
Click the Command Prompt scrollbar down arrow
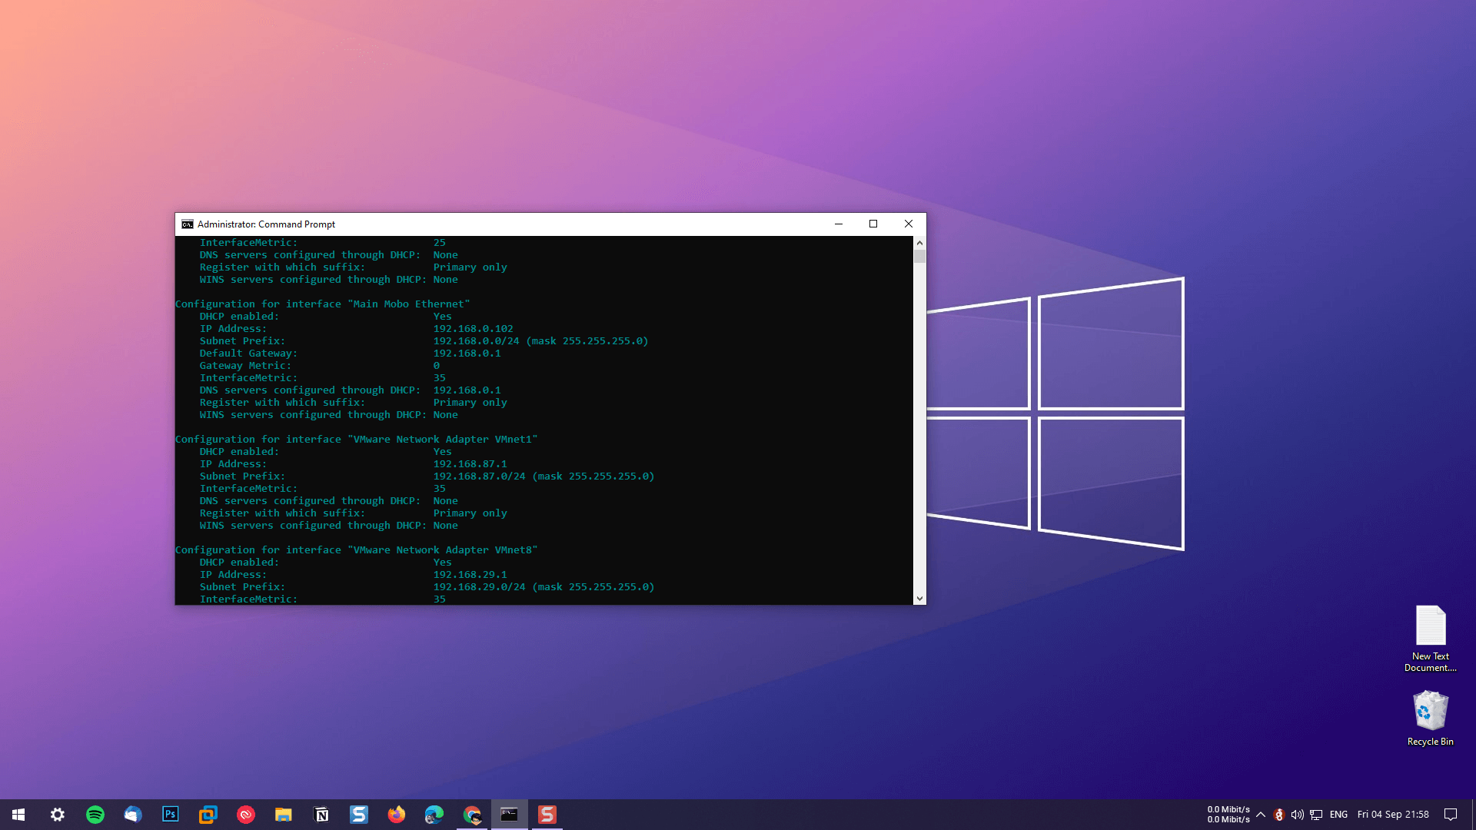919,598
